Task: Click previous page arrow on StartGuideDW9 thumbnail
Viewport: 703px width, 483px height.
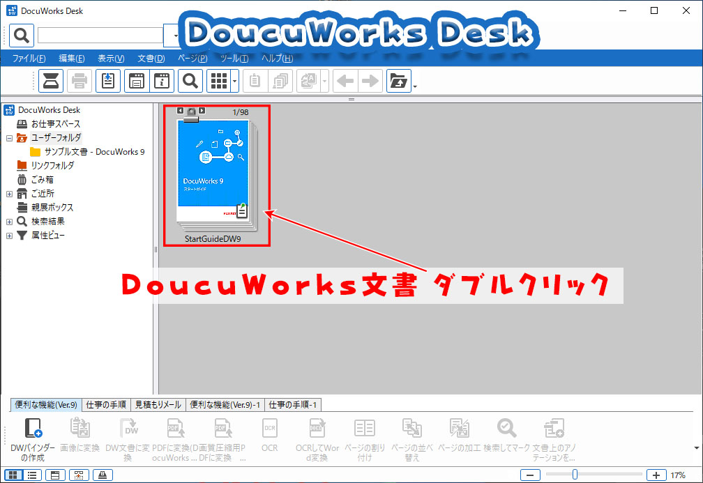Action: point(180,111)
